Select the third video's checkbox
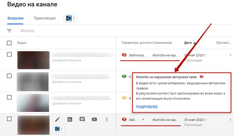 pos(9,97)
